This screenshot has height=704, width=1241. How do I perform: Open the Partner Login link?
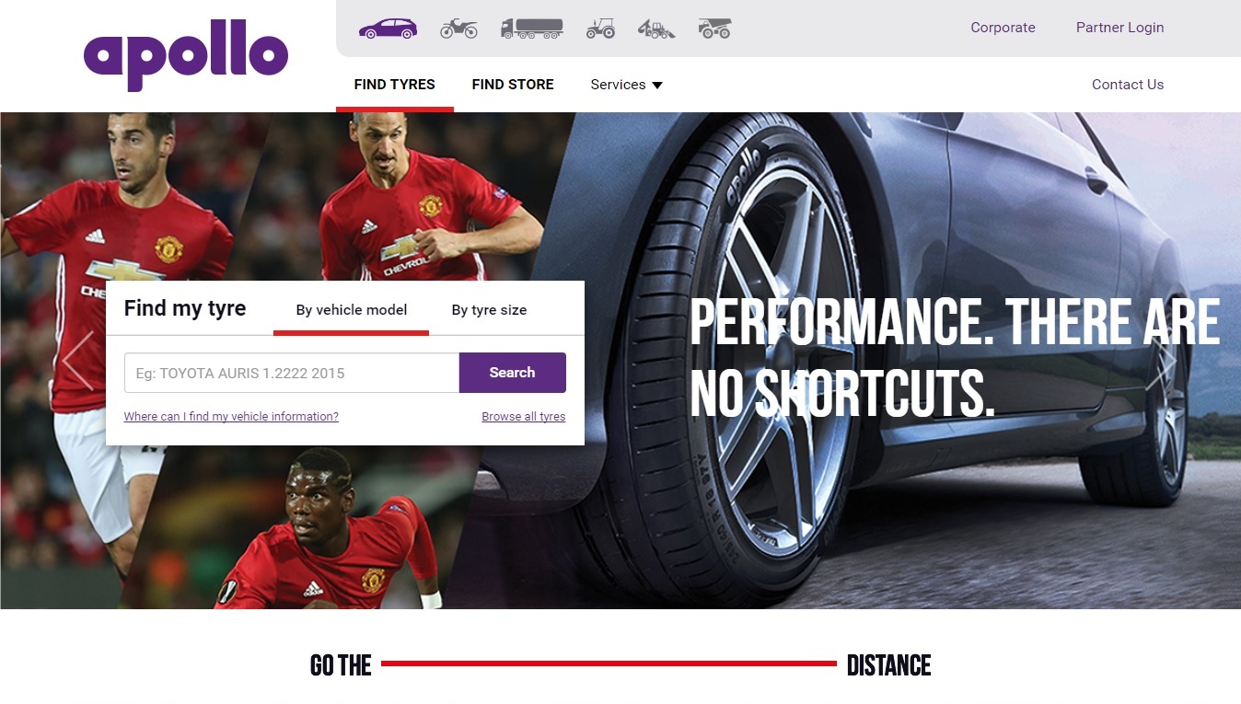click(x=1119, y=28)
